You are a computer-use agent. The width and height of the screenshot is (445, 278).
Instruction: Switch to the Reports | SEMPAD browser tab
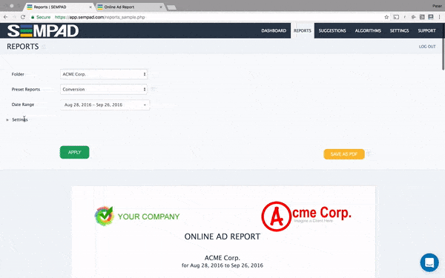pyautogui.click(x=59, y=7)
